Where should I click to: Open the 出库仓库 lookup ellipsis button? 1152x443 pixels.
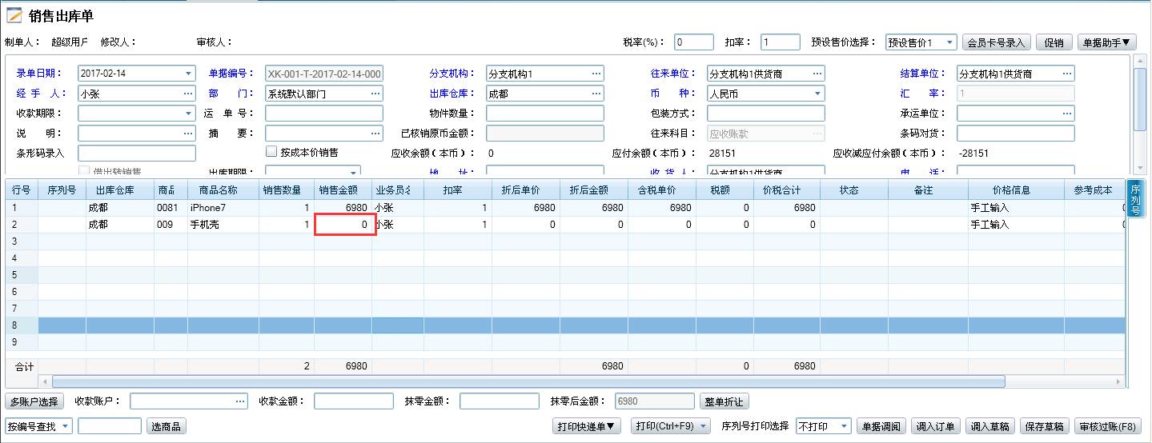596,94
